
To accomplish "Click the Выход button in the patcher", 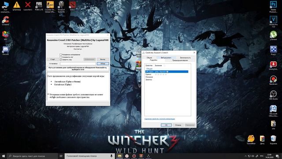I will [103, 59].
